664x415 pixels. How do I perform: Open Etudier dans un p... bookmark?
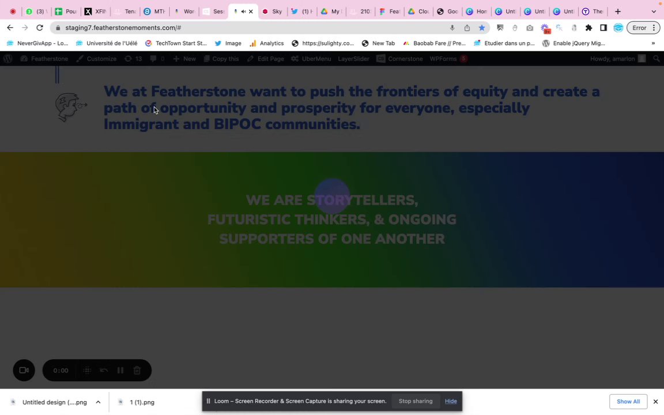click(x=504, y=43)
